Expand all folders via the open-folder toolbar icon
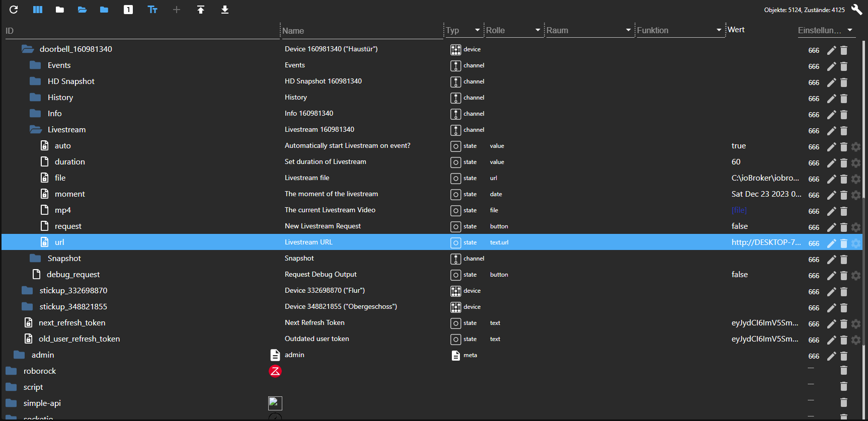Viewport: 868px width, 421px height. coord(82,10)
